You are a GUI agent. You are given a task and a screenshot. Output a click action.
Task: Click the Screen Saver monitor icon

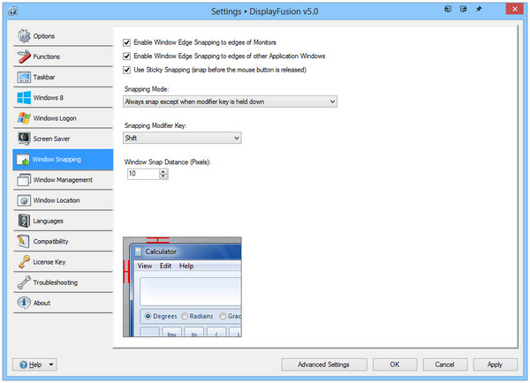(x=24, y=139)
